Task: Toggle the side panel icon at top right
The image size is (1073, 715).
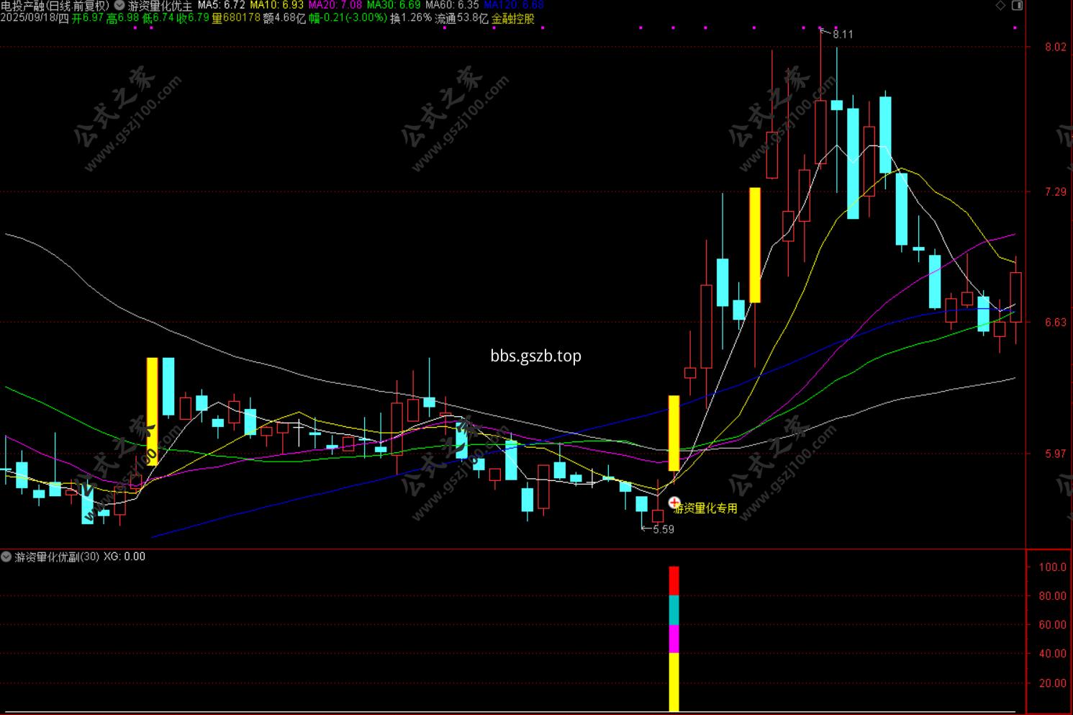Action: [x=1017, y=6]
